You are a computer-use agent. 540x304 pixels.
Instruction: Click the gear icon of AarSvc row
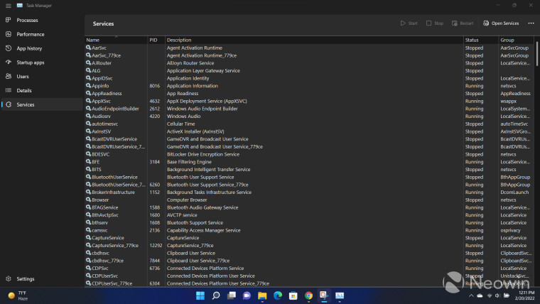[x=89, y=48]
